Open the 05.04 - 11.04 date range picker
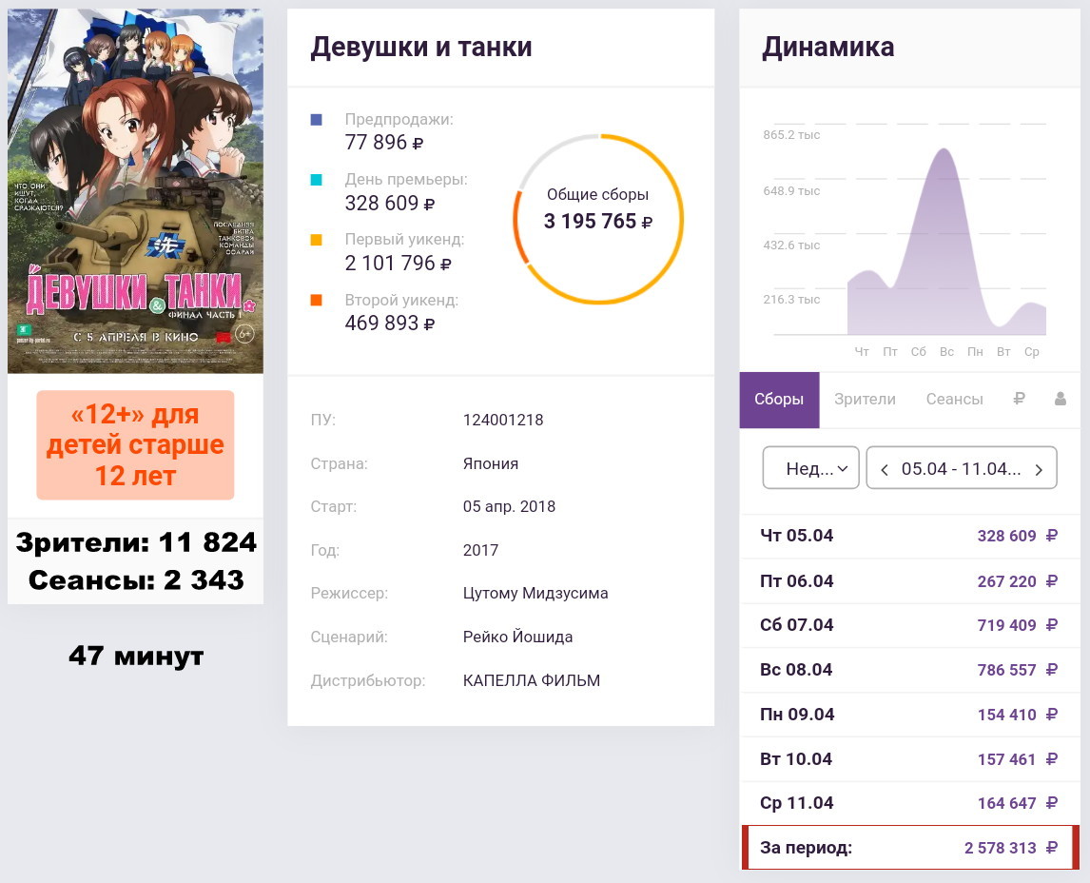 click(x=961, y=469)
